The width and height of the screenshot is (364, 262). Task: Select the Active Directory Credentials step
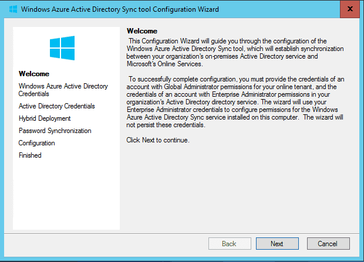click(56, 106)
